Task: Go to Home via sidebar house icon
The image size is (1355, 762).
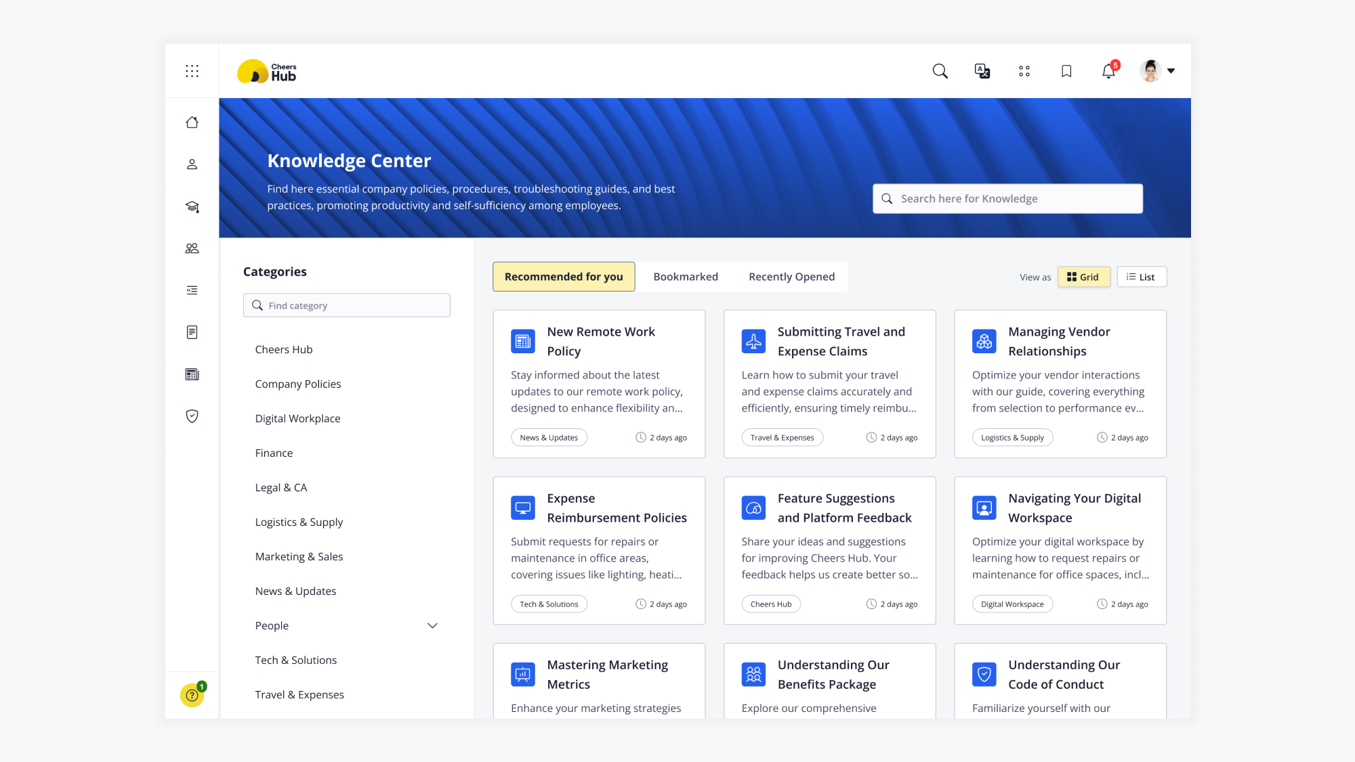Action: click(x=192, y=122)
